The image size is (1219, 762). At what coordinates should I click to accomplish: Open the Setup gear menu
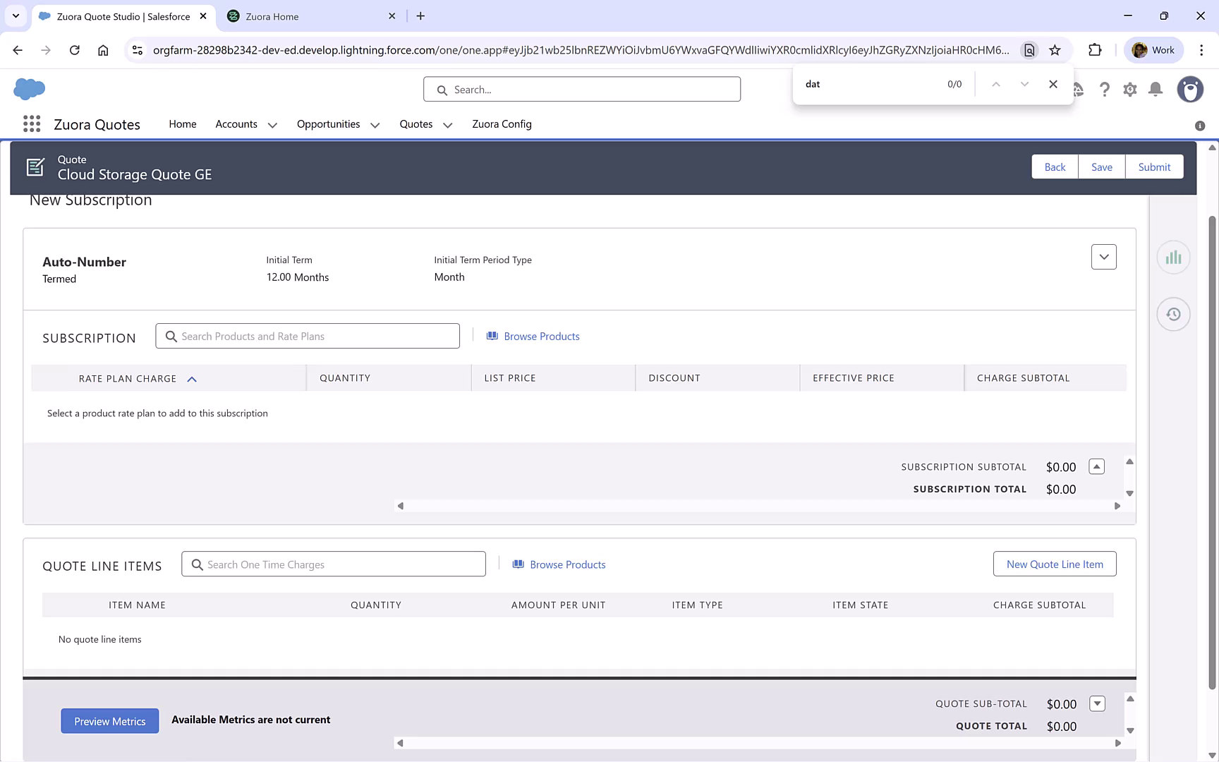click(x=1130, y=90)
